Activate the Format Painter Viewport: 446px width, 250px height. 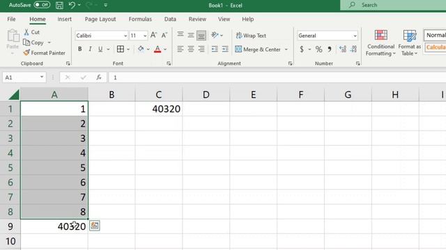[x=44, y=53]
